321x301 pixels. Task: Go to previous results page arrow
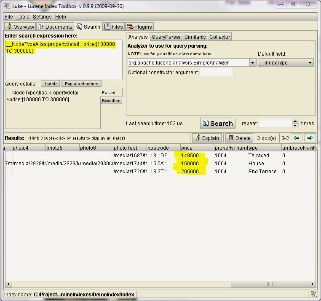[297, 138]
